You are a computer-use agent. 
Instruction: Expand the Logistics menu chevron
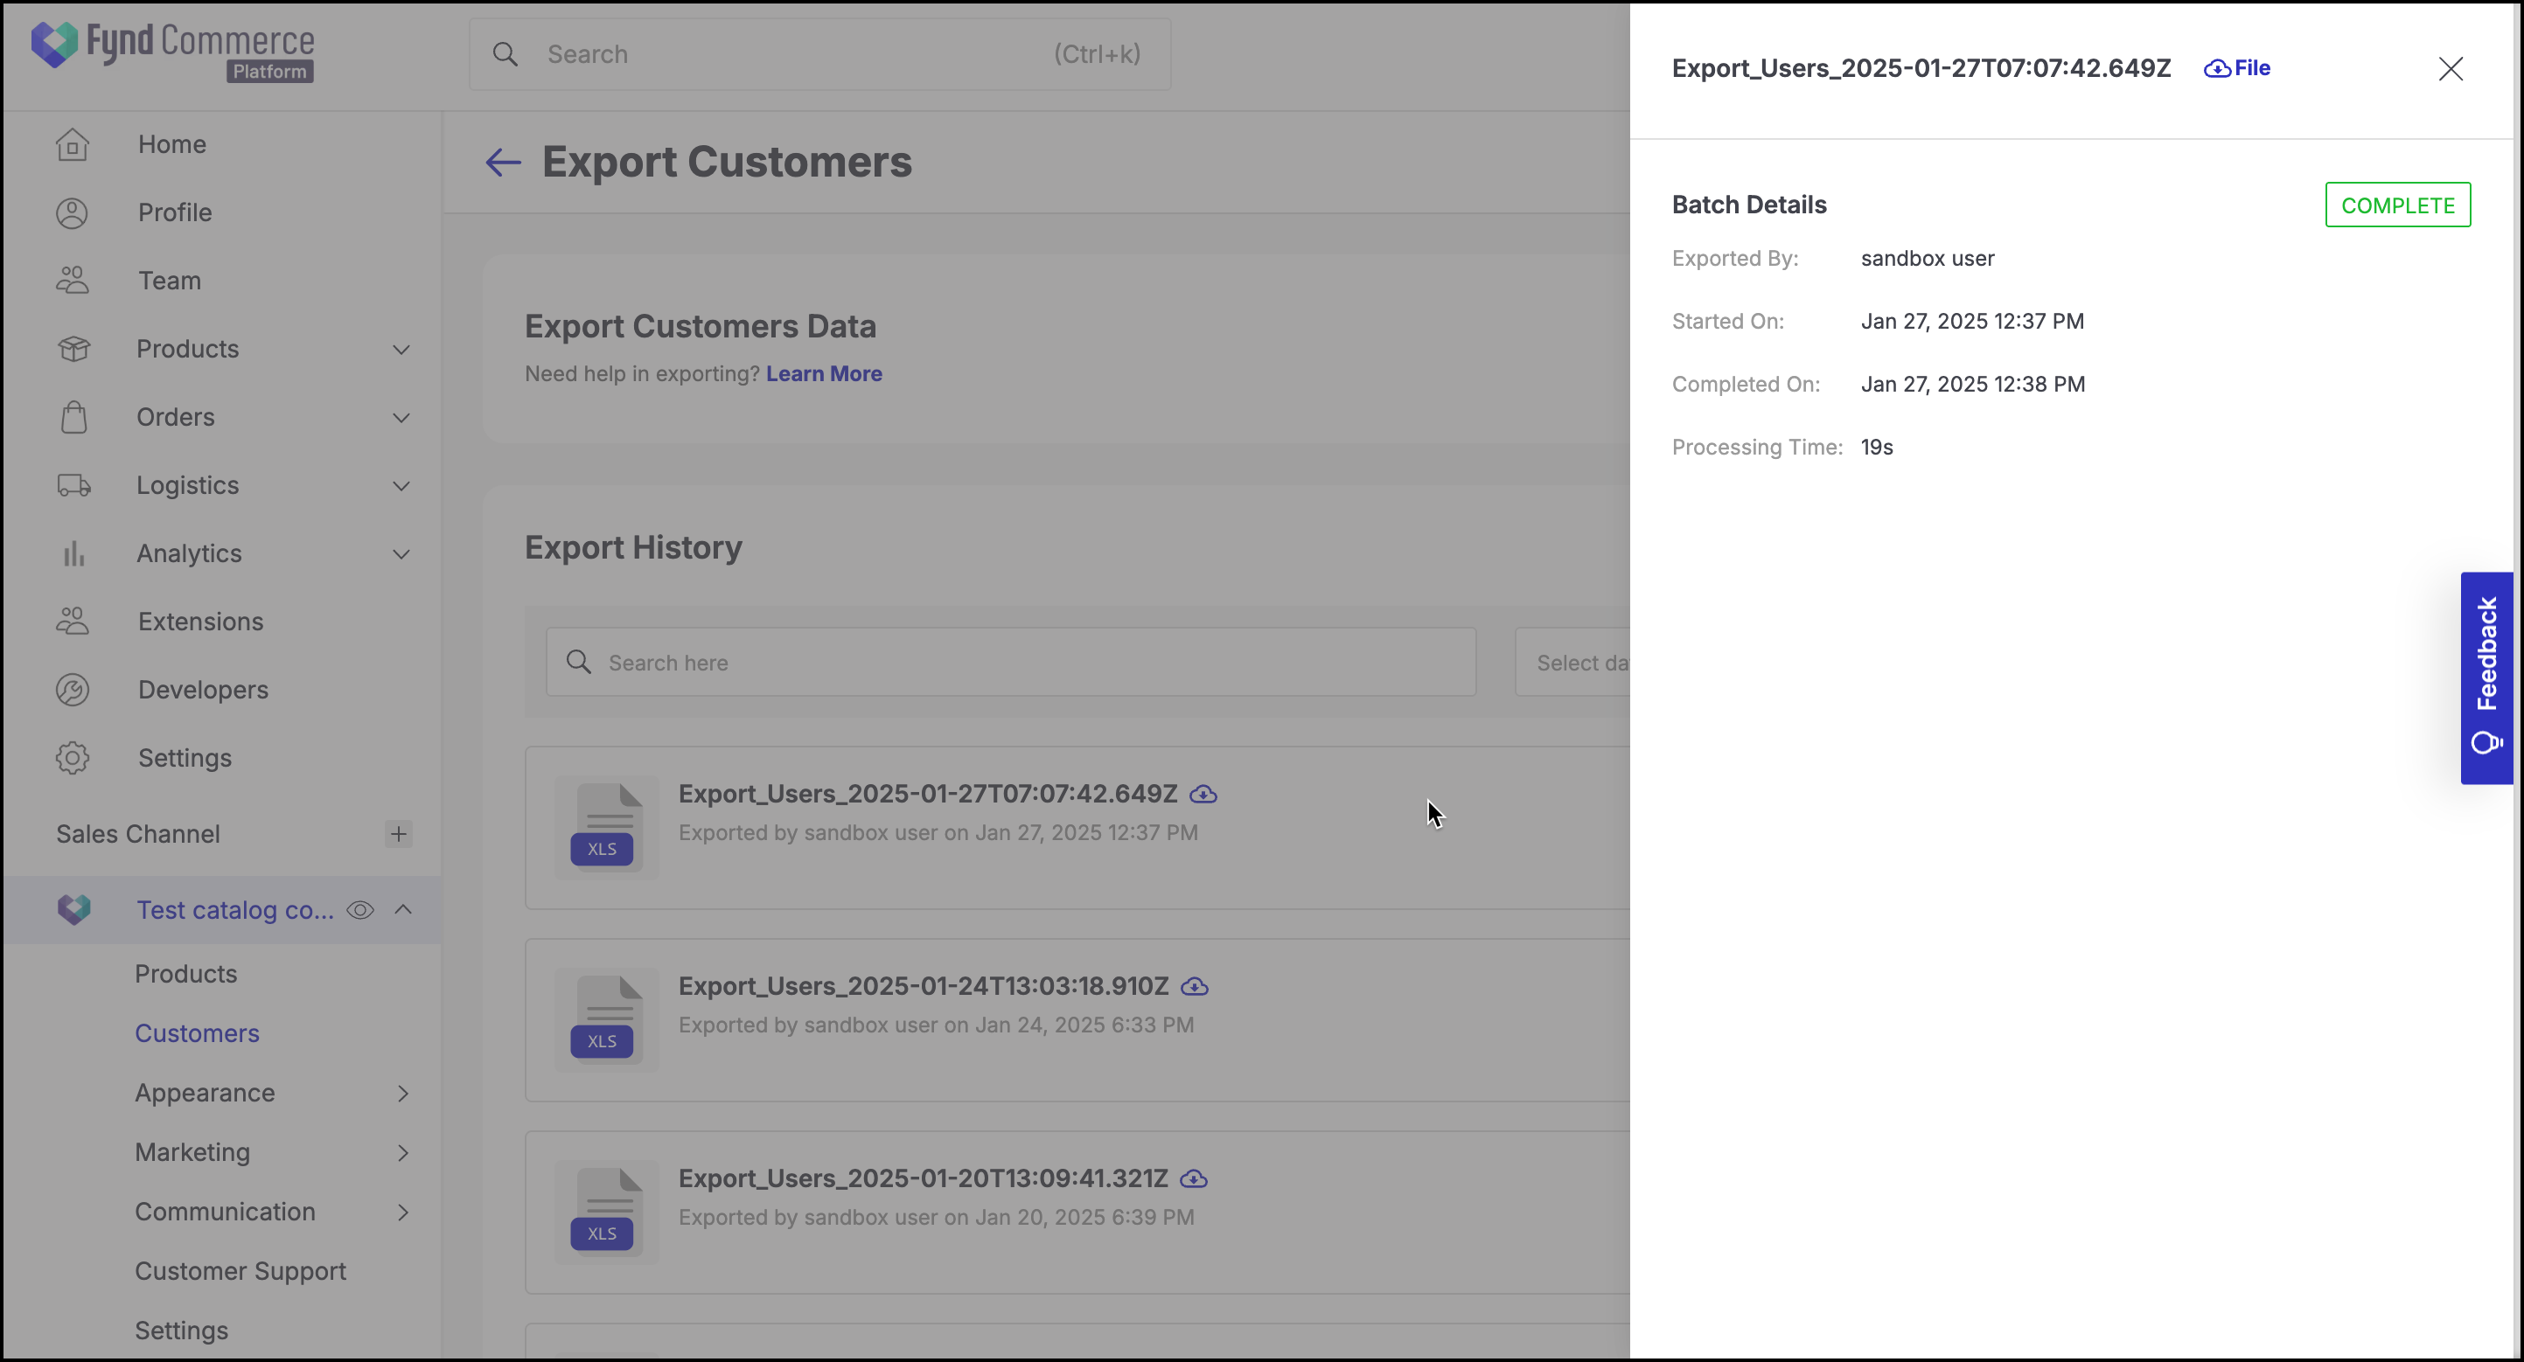401,487
